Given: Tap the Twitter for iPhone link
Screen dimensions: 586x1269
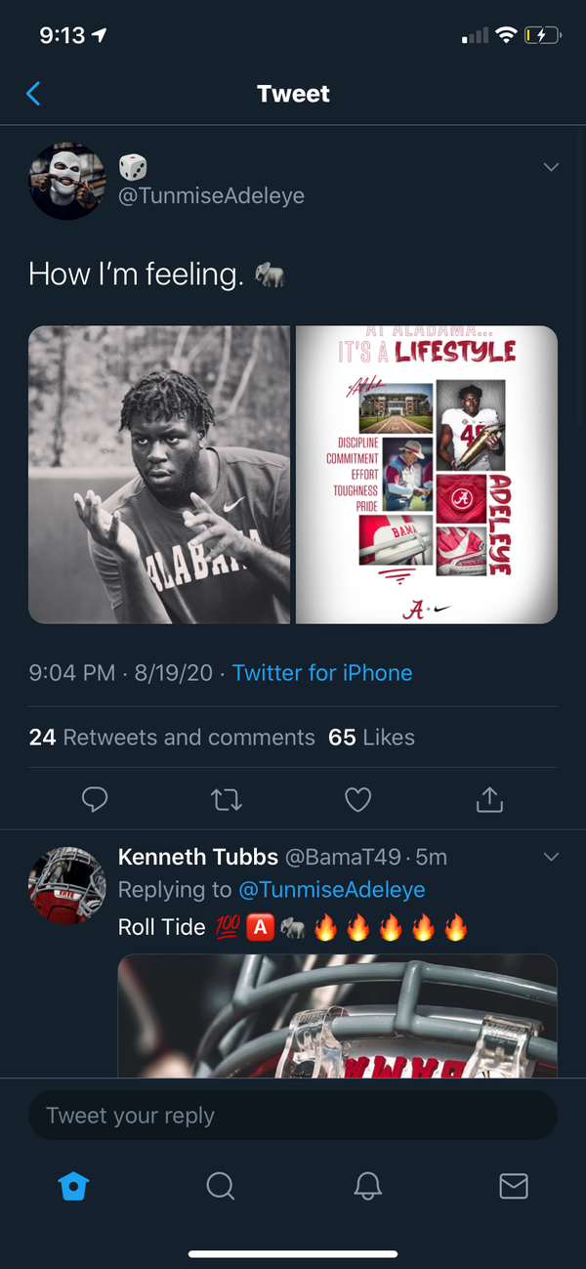Looking at the screenshot, I should pos(322,673).
